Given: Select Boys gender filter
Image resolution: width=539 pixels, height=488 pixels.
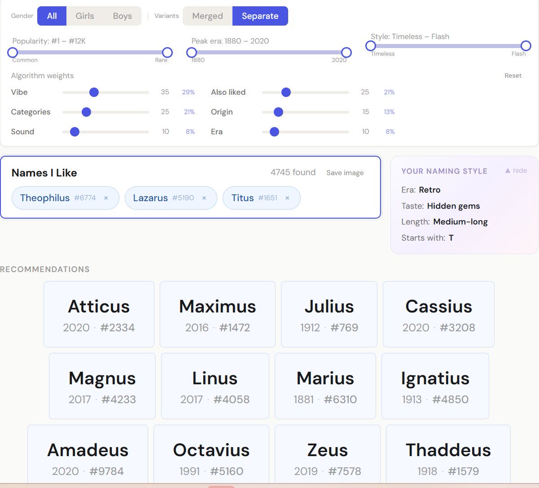Looking at the screenshot, I should tap(122, 16).
